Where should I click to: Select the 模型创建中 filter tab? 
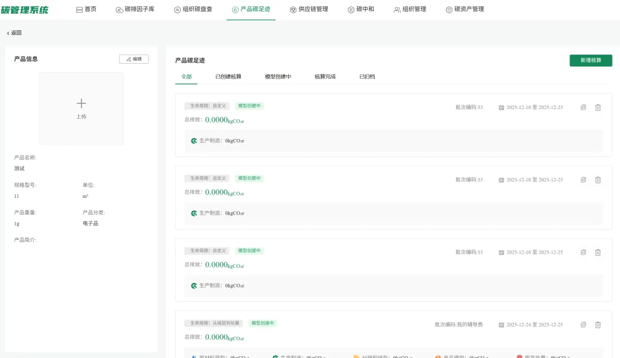[x=278, y=77]
